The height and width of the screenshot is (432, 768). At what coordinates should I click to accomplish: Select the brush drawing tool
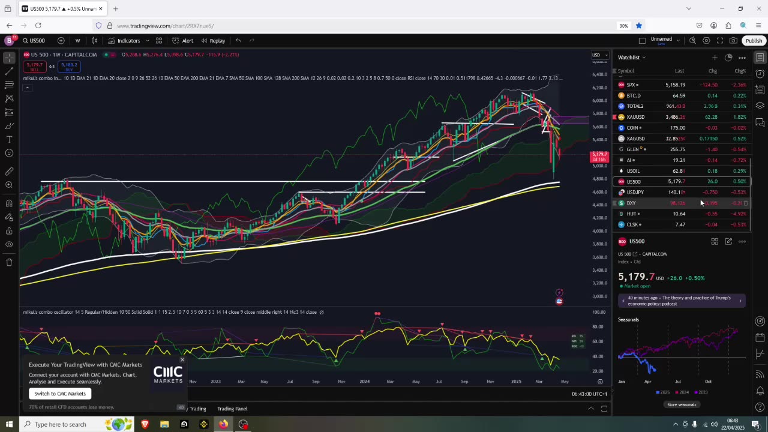(9, 126)
